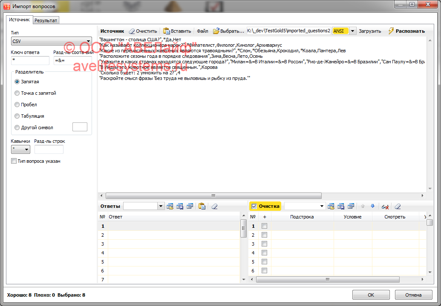Click the Вставить clipboard paste icon
Viewport: 441px width, 306px height.
pyautogui.click(x=166, y=31)
